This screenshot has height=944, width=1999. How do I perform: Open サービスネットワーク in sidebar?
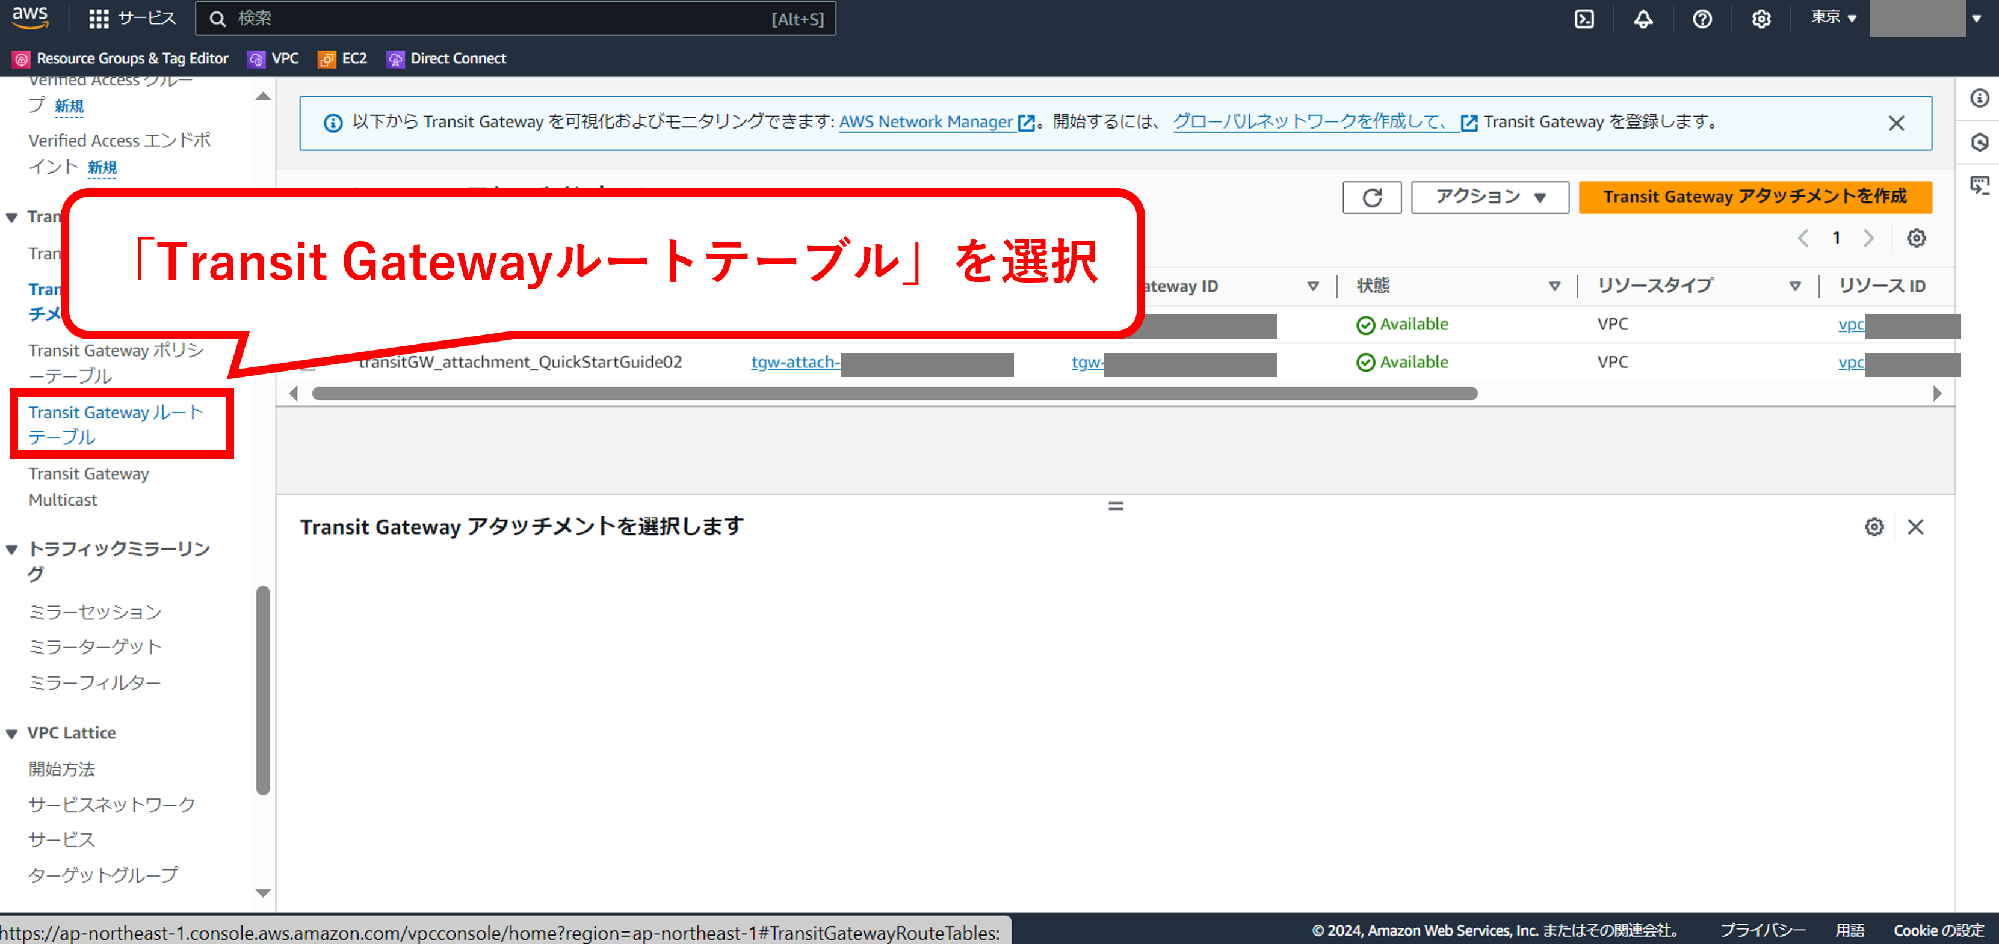tap(112, 805)
